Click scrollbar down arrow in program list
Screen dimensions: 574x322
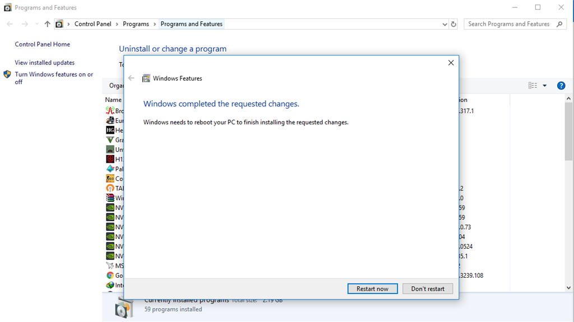tap(568, 288)
